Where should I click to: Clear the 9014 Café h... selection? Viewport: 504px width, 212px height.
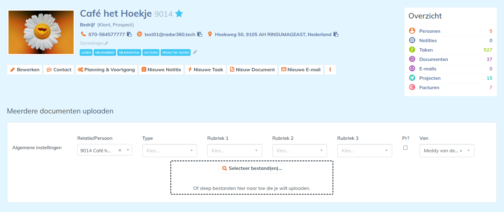click(120, 150)
